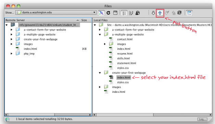Sort by Remote Server column header
Screen dimensions: 215x124
[42, 20]
